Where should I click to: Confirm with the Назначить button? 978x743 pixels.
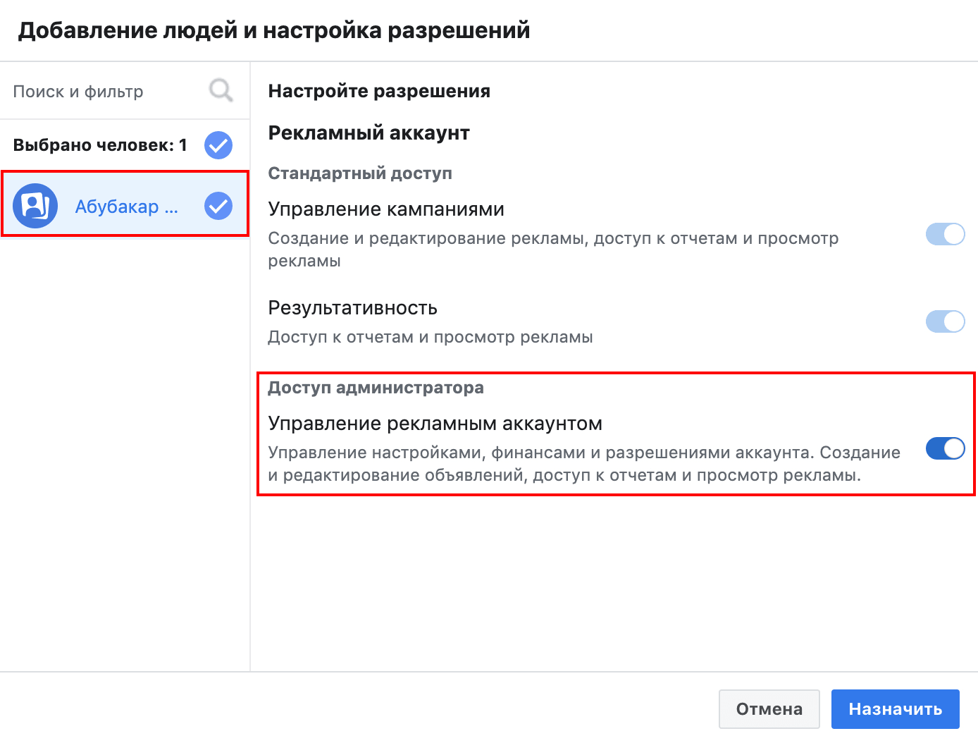pos(896,709)
